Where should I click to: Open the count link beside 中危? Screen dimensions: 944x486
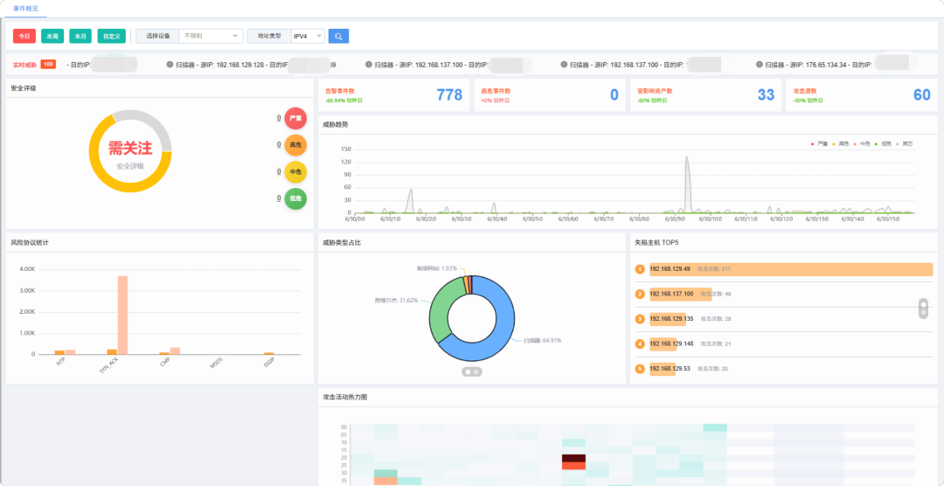pos(279,171)
